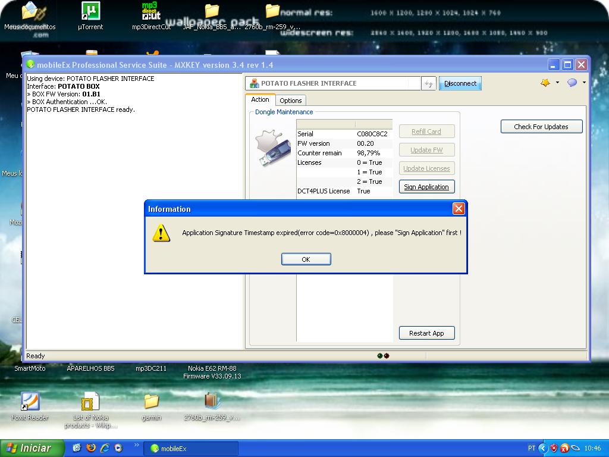The image size is (609, 457).
Task: Expand the dropdown arrow beside the speech bubble
Action: click(584, 82)
